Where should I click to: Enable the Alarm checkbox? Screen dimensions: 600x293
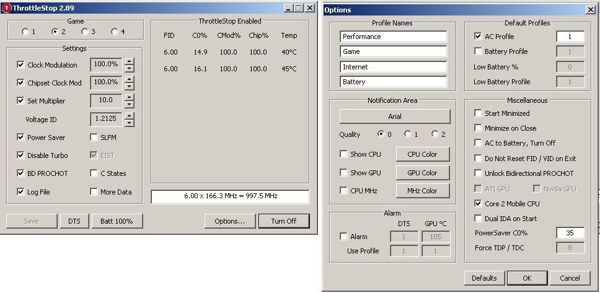[x=343, y=237]
